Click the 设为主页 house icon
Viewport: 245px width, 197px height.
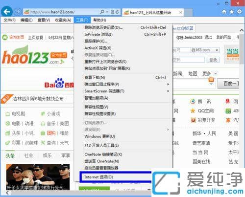click(5, 37)
